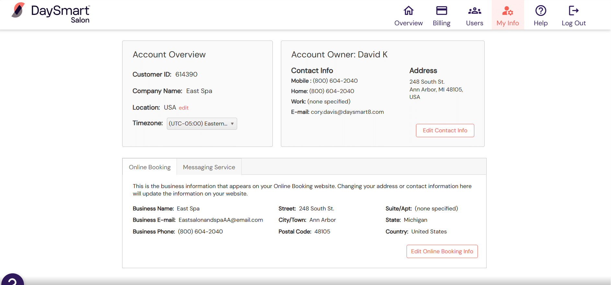Click the Mobile number (800) 604-2040
The width and height of the screenshot is (611, 285).
point(335,81)
